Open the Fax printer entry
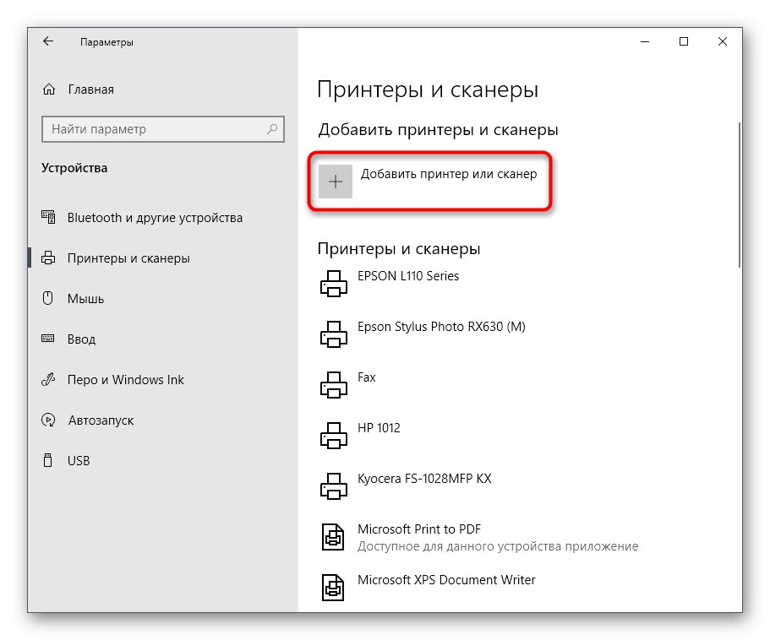Viewport: 770px width, 640px height. click(x=333, y=384)
